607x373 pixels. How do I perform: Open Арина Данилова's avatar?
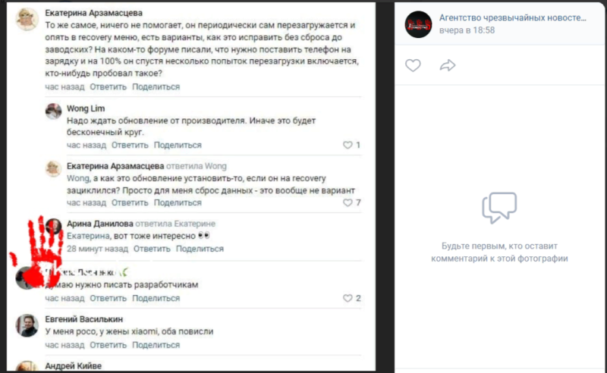click(x=53, y=227)
